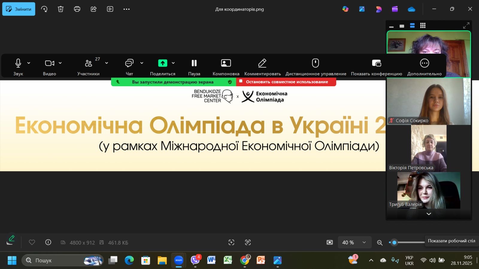Click the Layout icon in Zoom toolbar

(x=226, y=63)
